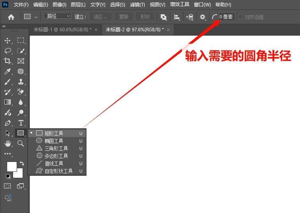The height and width of the screenshot is (213, 300).
Task: Select the Rectangular Marquee tool
Action: coord(21,40)
